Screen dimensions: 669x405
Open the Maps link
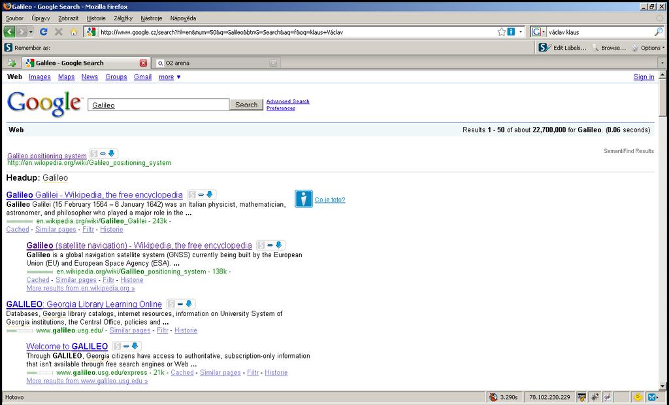coord(66,77)
